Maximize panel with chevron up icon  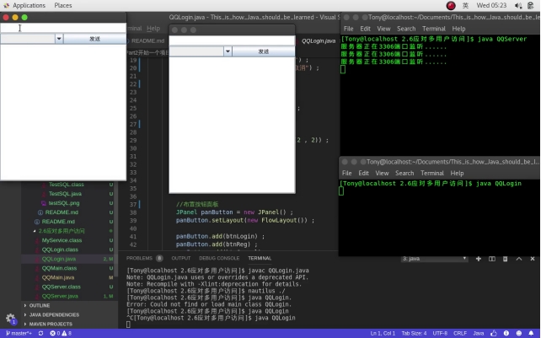tap(519, 259)
